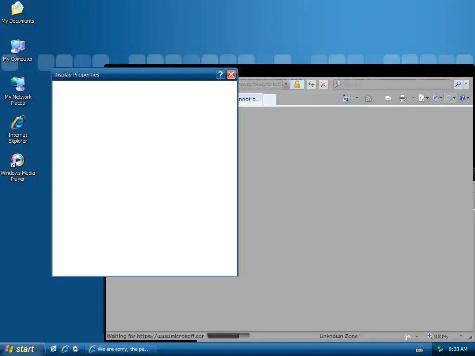Open the Help question mark menu
This screenshot has width=475, height=356.
point(464,98)
